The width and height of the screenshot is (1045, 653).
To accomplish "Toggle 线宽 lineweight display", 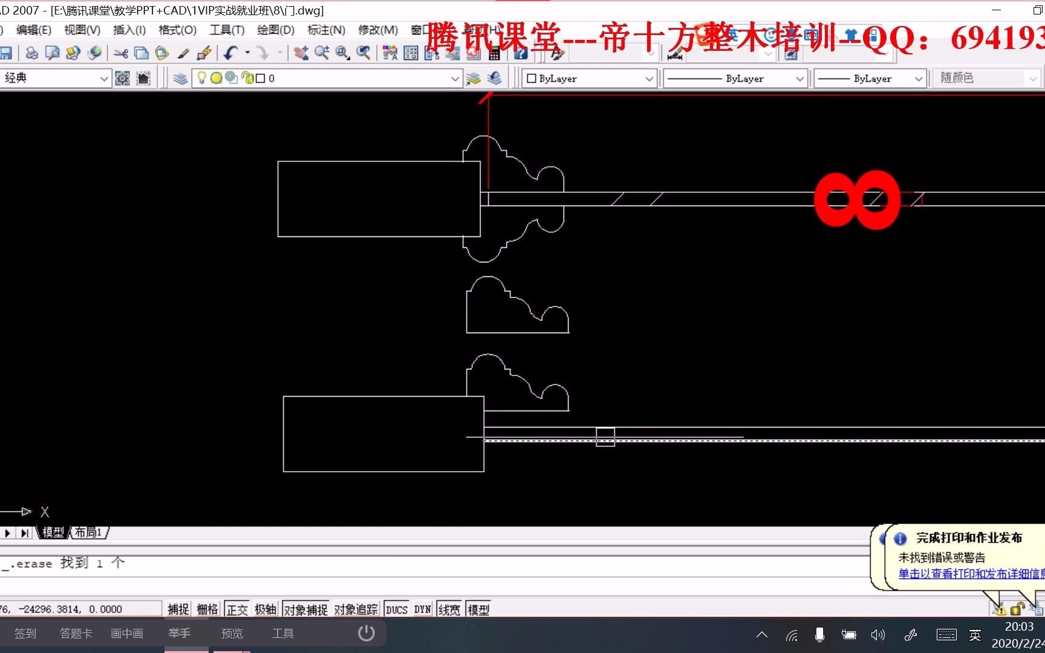I will 449,609.
